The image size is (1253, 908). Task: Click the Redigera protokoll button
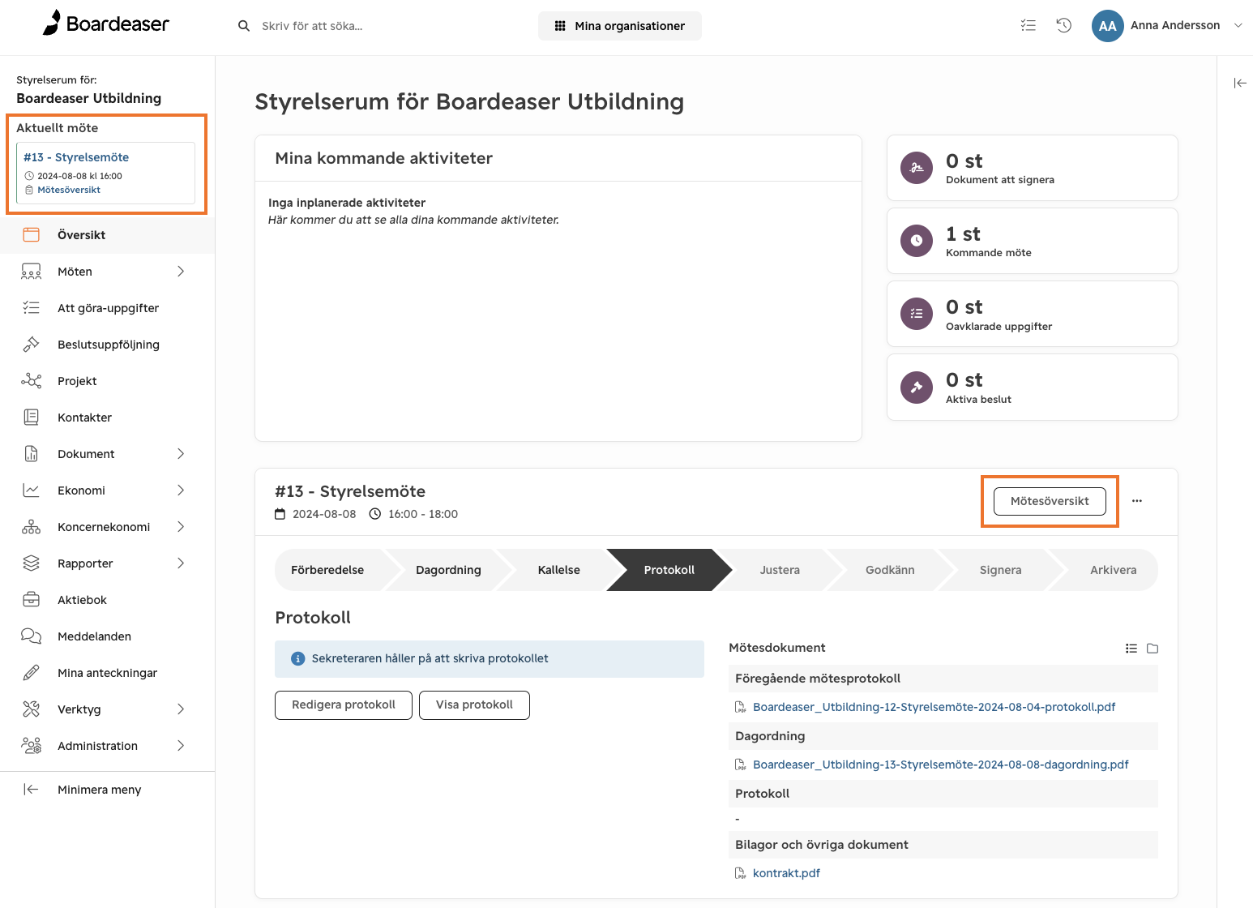tap(344, 705)
